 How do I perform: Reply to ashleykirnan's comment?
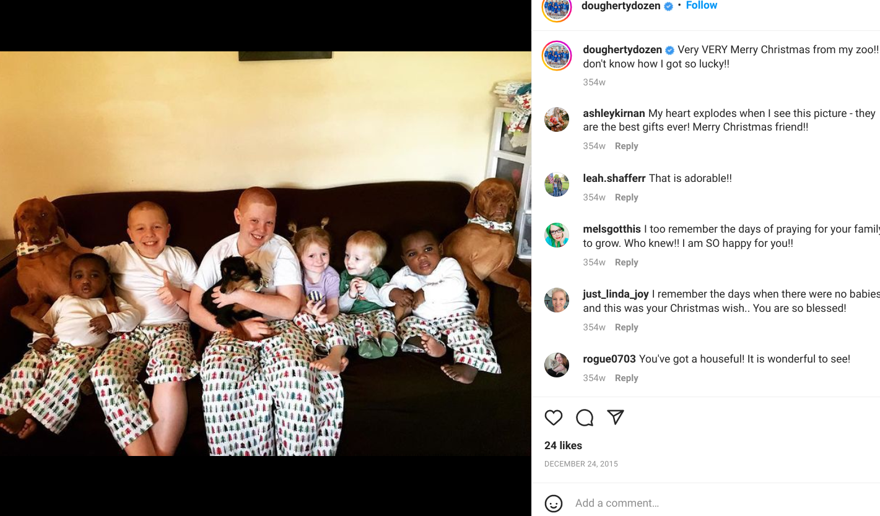[626, 146]
